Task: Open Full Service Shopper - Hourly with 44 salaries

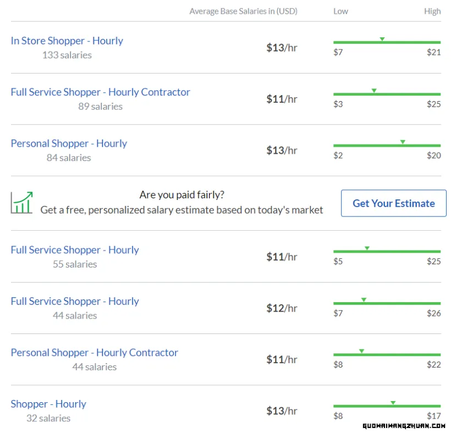Action: (75, 301)
